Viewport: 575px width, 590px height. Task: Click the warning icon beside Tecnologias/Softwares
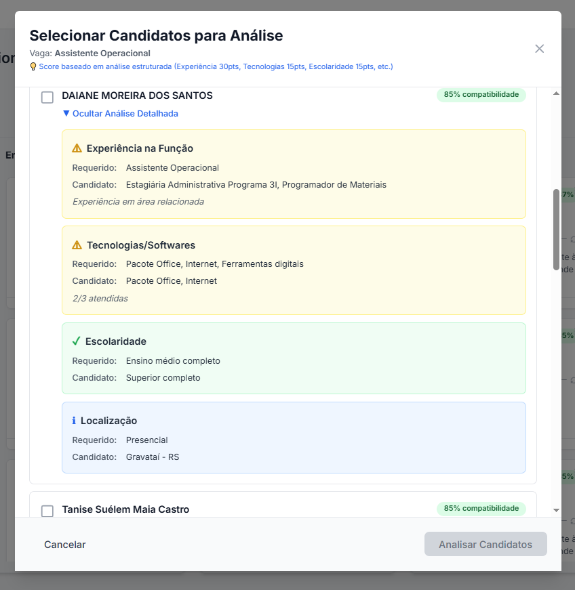click(77, 245)
